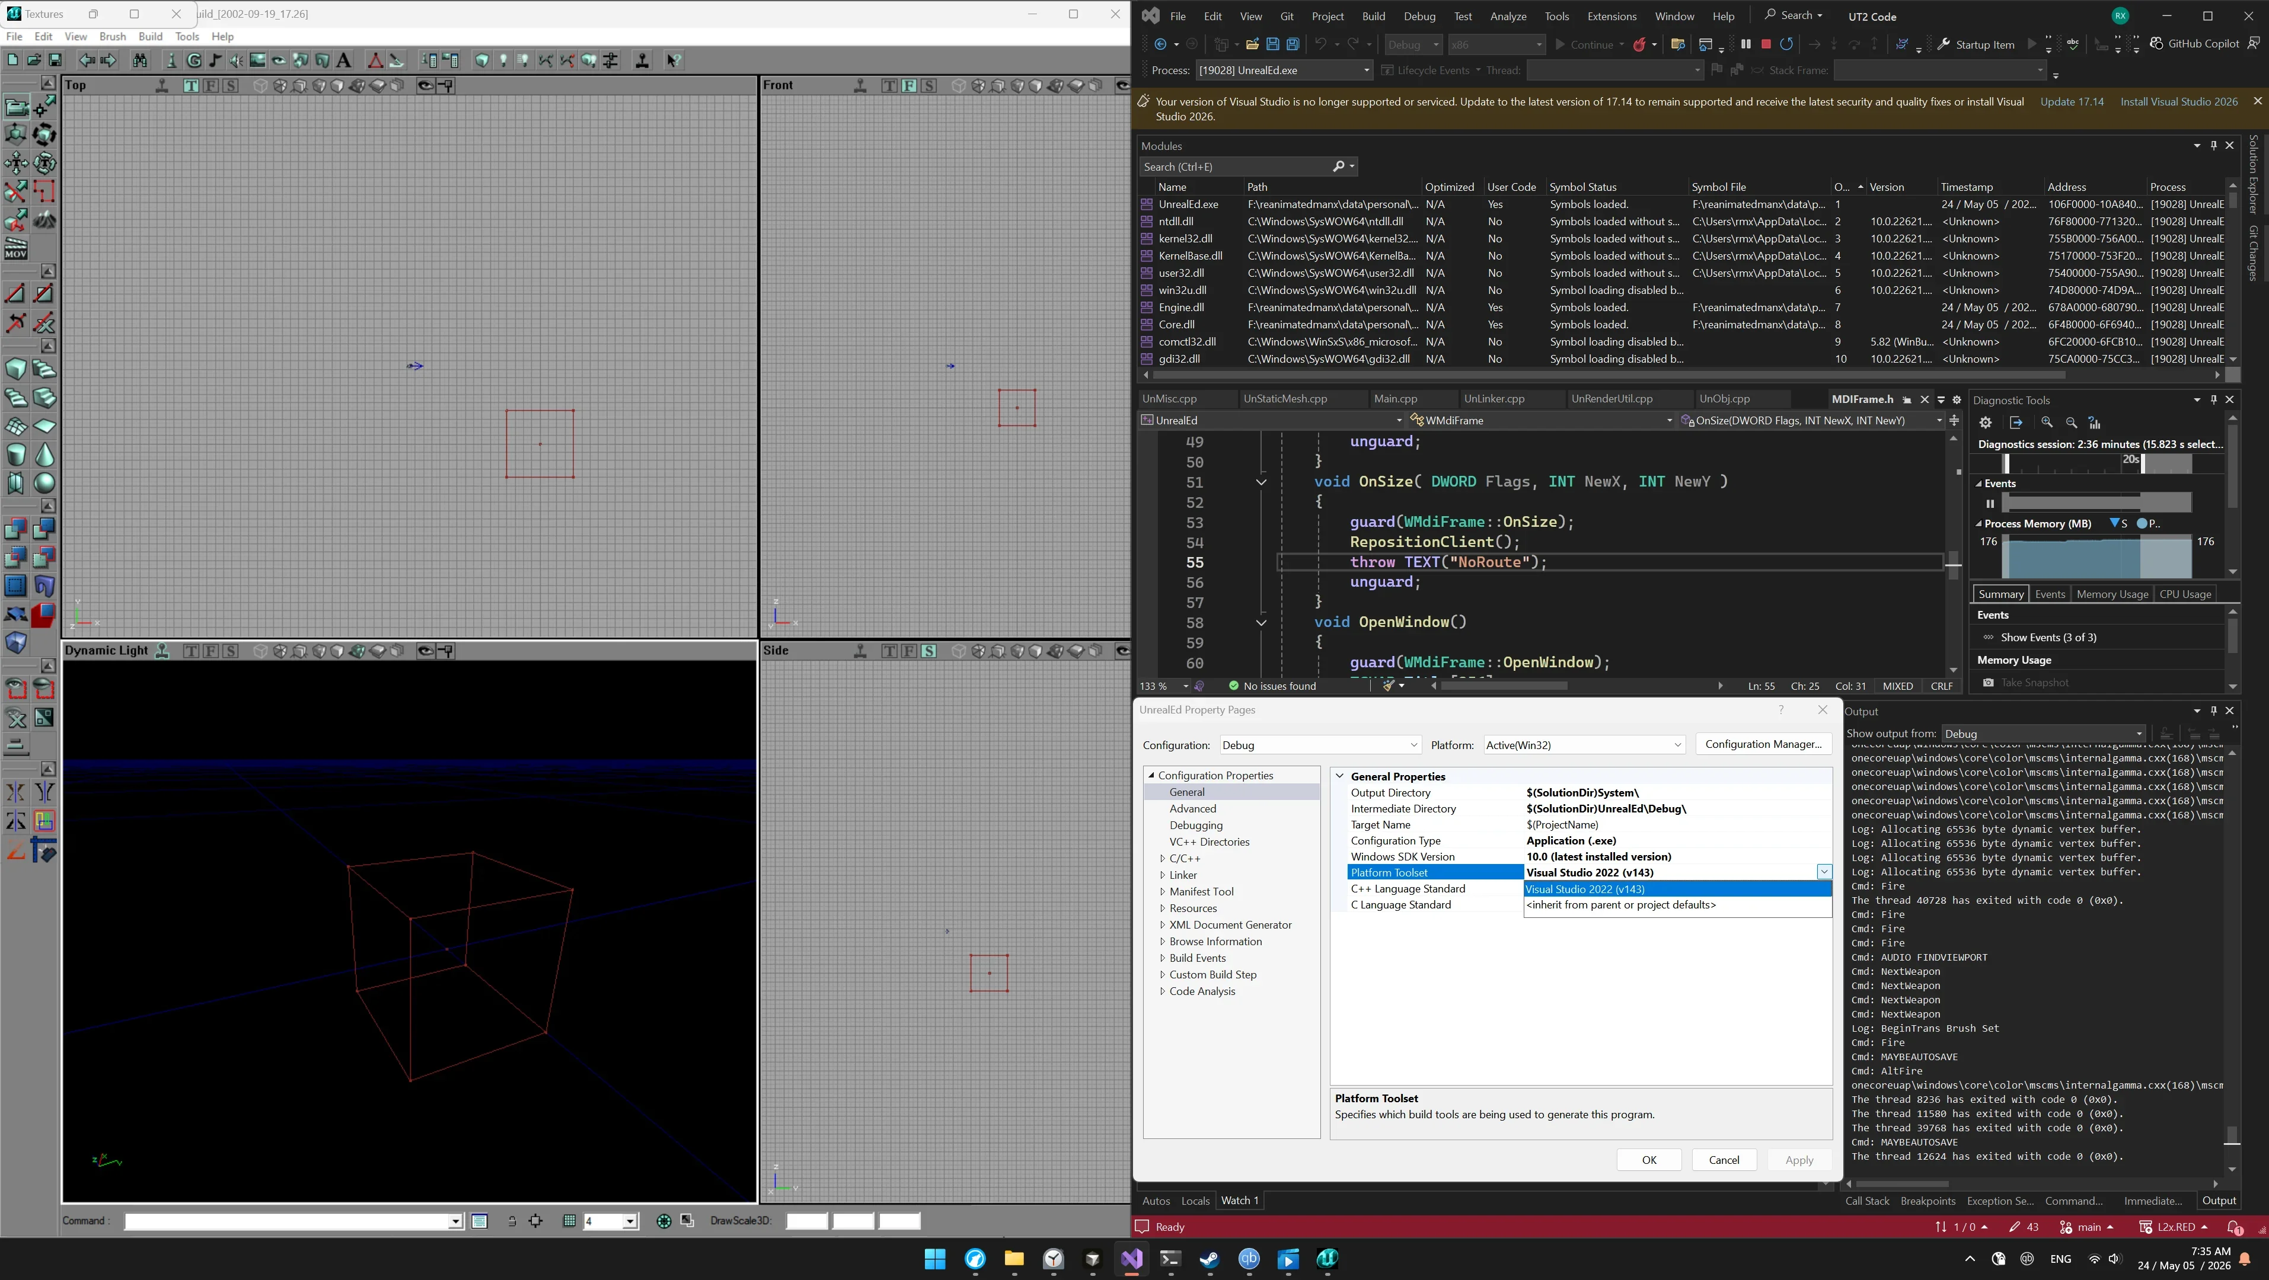Viewport: 2269px width, 1280px height.
Task: Open the Windows Start menu
Action: coord(934,1259)
